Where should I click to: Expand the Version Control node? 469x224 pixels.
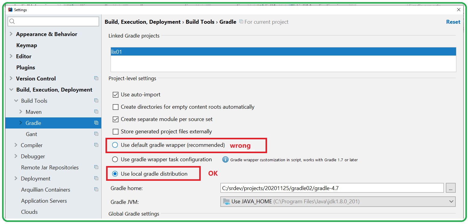click(11, 78)
